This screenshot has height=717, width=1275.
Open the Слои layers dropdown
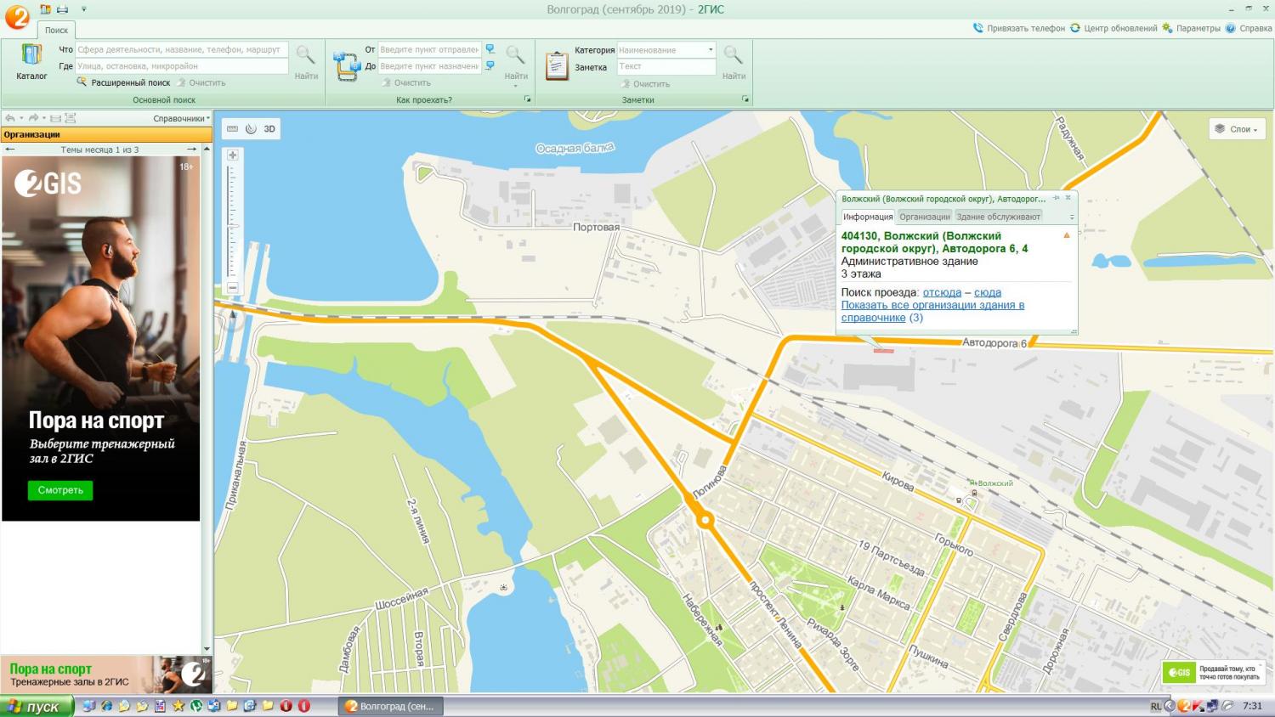(1238, 129)
